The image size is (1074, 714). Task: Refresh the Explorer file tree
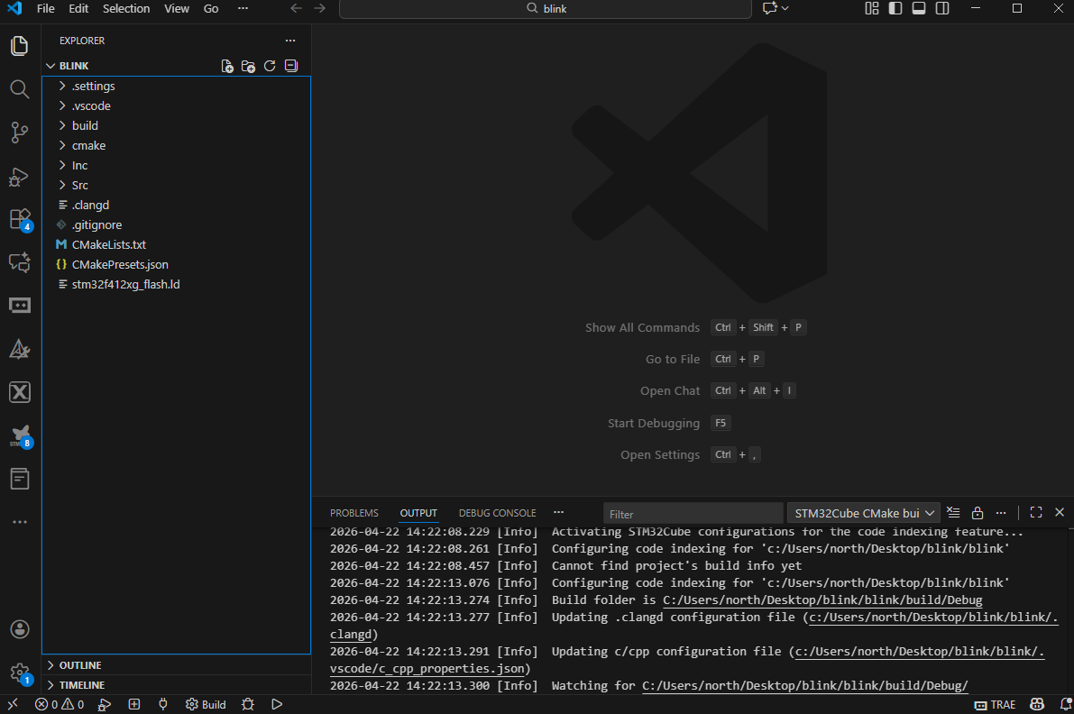pos(269,66)
